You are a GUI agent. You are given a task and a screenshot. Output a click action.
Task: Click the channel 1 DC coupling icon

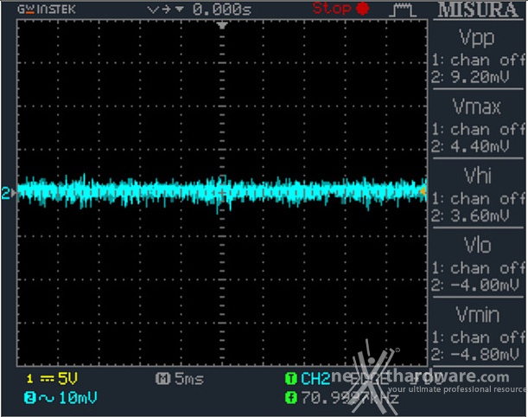pyautogui.click(x=47, y=379)
